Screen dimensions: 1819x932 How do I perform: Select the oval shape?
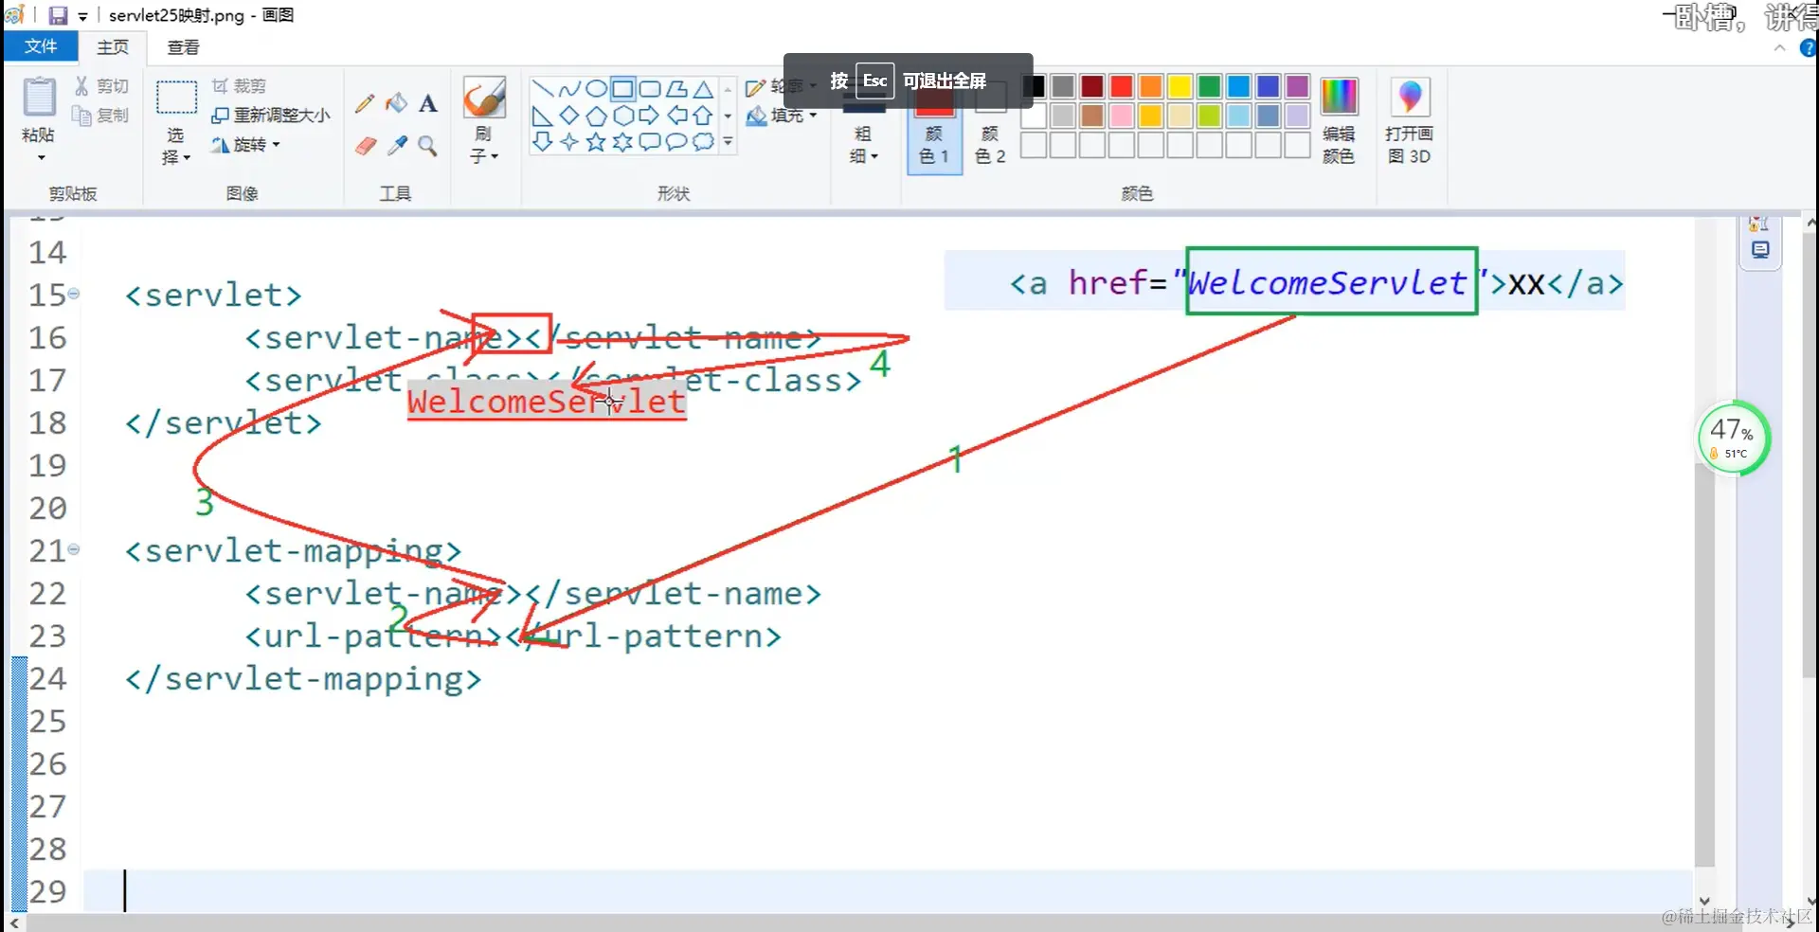pos(596,89)
